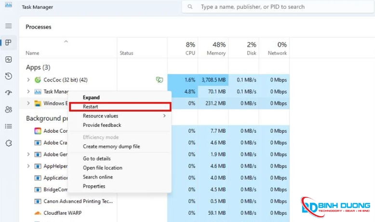Screen dimensions: 375x222
Task: Select Provide feedback in context menu
Action: (120, 125)
